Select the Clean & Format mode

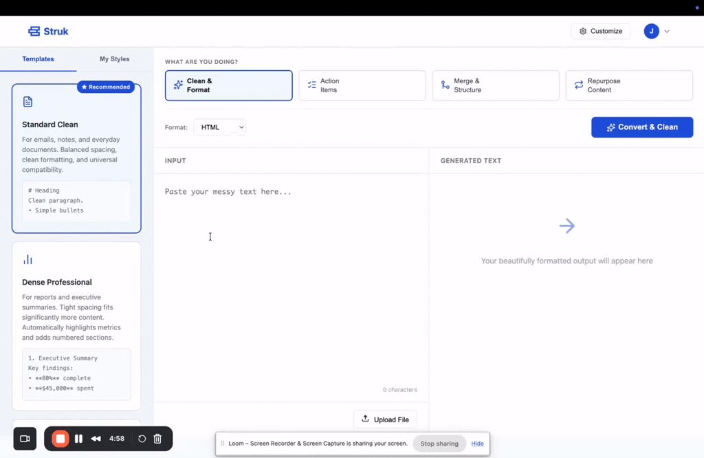click(228, 85)
